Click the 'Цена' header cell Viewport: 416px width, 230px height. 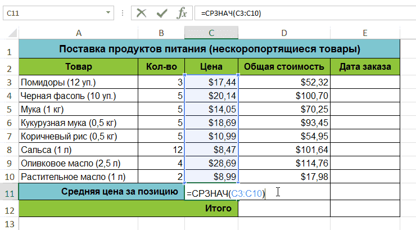click(x=211, y=67)
